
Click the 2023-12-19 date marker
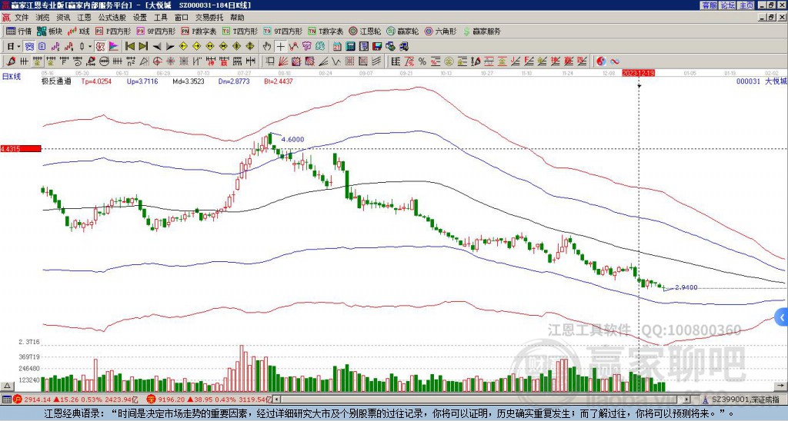[638, 73]
